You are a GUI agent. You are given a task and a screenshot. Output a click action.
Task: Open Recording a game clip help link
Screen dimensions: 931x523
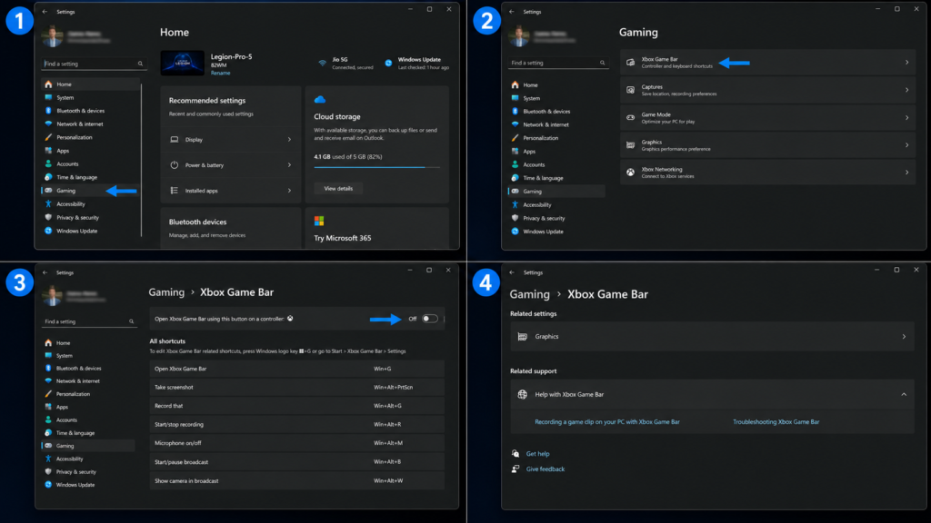point(606,421)
